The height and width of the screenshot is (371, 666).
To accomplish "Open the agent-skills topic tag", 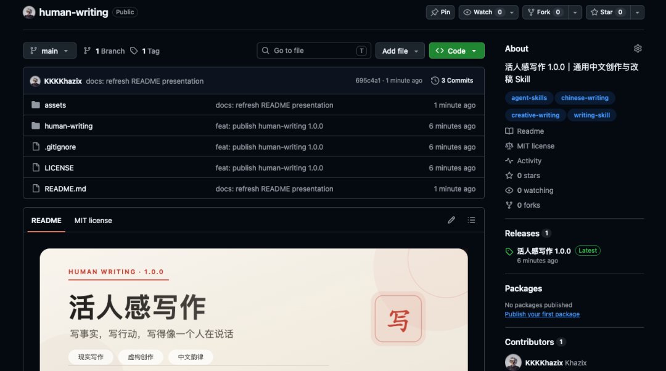I will [x=529, y=97].
